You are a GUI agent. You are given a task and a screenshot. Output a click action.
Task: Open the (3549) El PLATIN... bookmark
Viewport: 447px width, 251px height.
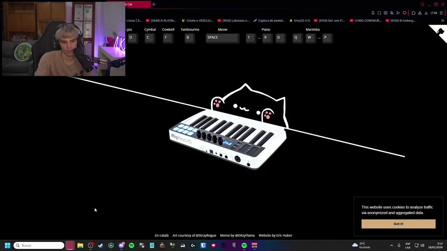(161, 21)
